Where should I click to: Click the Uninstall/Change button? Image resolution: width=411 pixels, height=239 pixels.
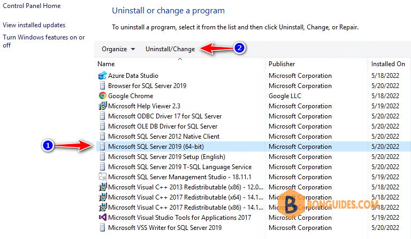pos(170,49)
